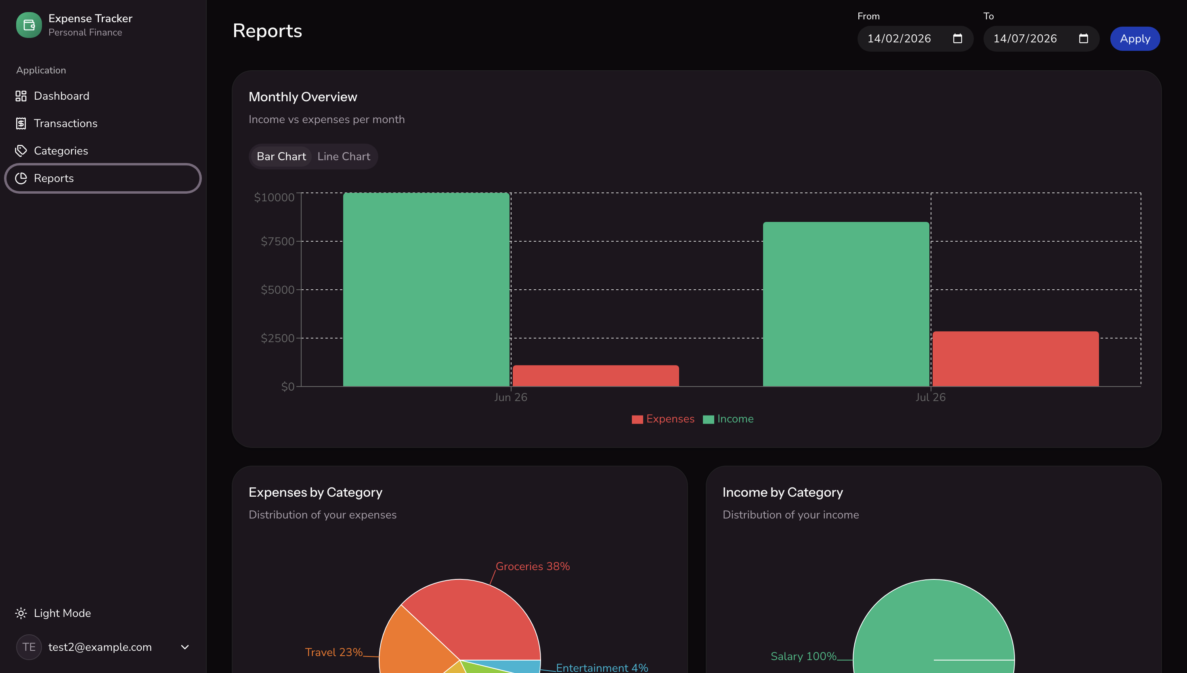
Task: Toggle the Expenses legend red swatch
Action: point(637,420)
